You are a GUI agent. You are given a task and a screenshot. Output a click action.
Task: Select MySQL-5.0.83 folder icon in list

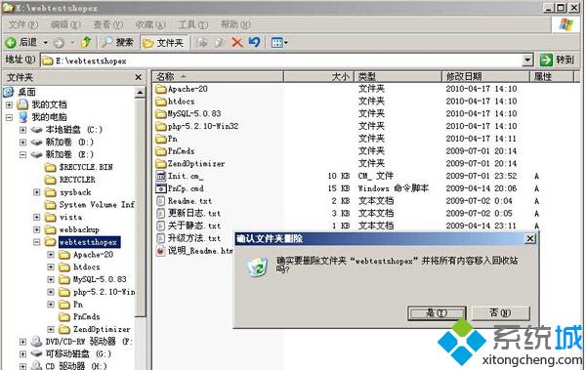click(161, 113)
